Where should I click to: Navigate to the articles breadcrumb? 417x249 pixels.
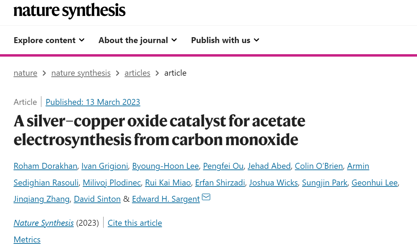137,73
